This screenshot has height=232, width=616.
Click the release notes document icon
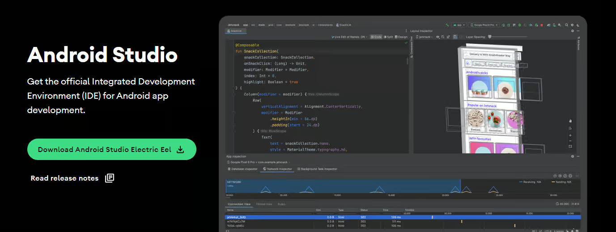110,178
